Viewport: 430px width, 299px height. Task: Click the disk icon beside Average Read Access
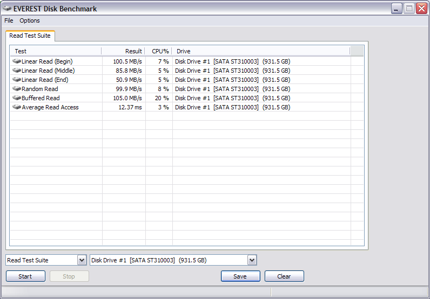tap(17, 107)
